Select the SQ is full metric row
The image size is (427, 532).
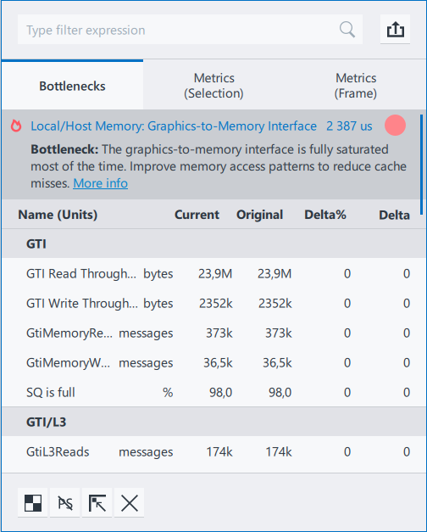click(x=213, y=392)
